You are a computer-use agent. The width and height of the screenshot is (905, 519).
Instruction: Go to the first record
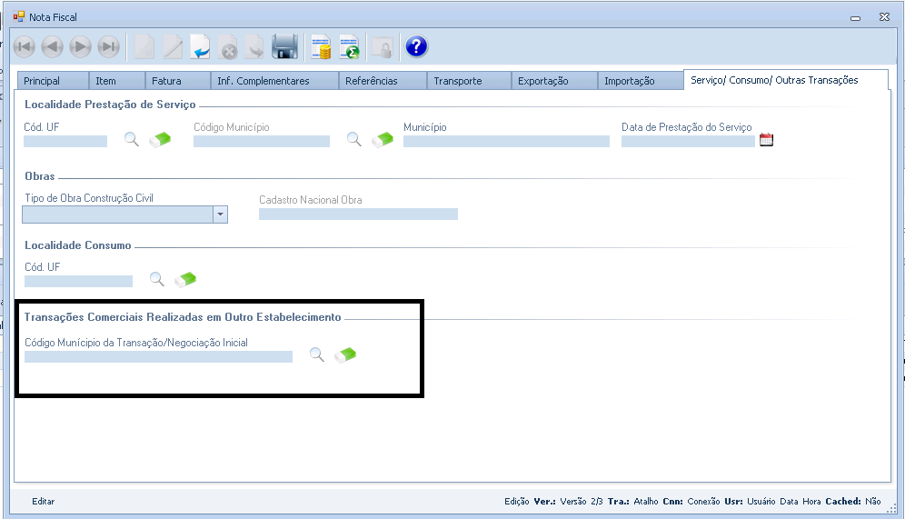pos(25,46)
